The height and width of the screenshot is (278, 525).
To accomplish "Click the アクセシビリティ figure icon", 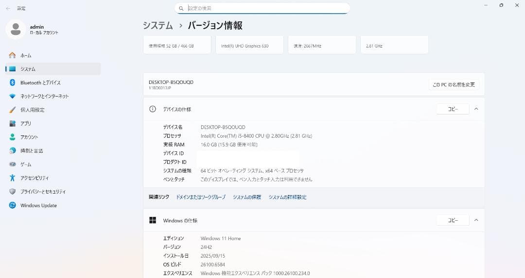I will (12, 178).
